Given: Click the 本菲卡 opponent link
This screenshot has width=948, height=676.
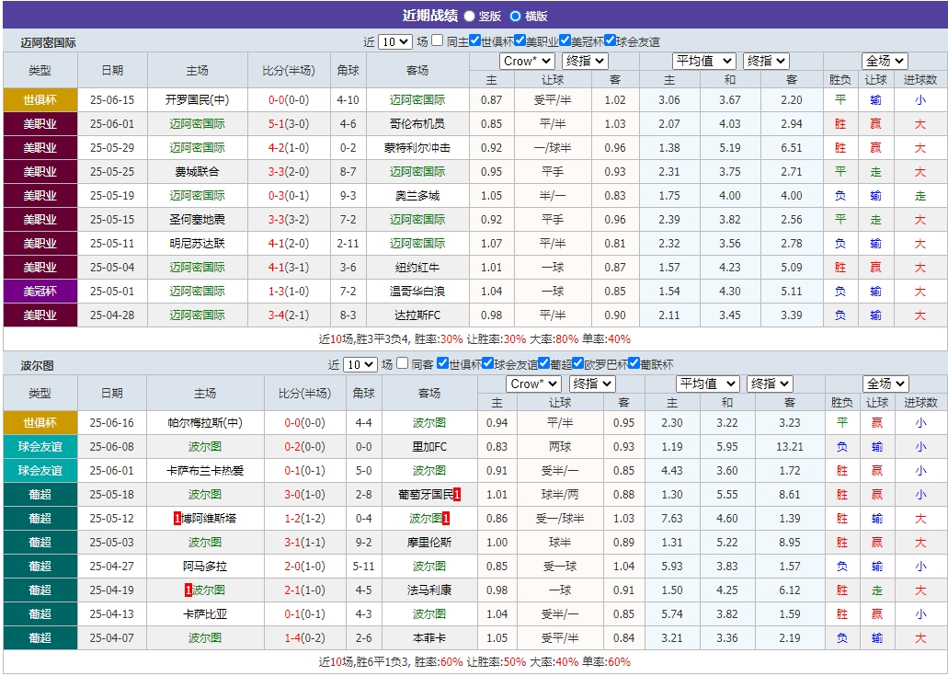Looking at the screenshot, I should 428,636.
